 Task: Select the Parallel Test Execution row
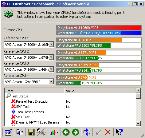(x=70, y=101)
